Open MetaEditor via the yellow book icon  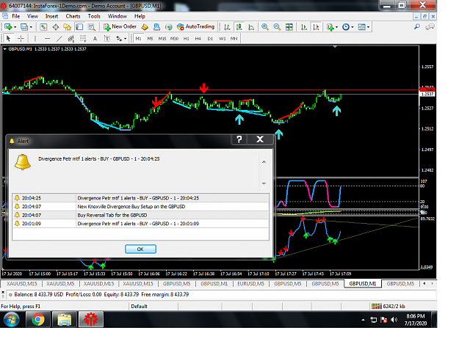tap(145, 27)
